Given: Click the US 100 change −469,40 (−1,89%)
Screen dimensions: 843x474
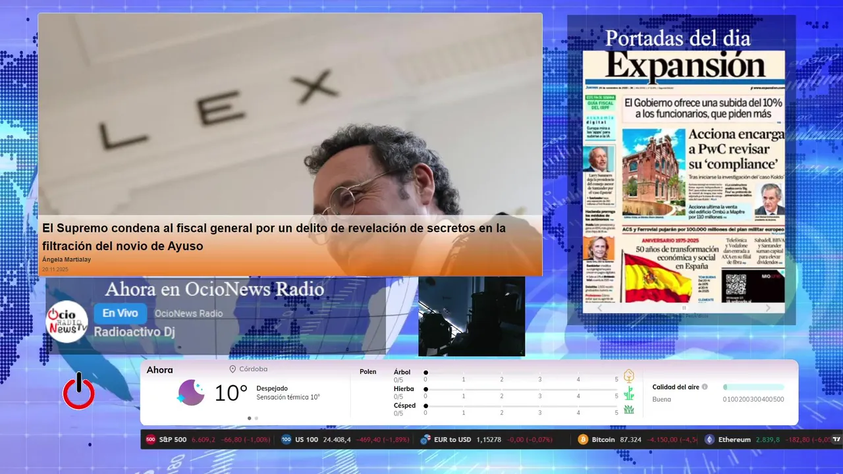Looking at the screenshot, I should tap(383, 439).
